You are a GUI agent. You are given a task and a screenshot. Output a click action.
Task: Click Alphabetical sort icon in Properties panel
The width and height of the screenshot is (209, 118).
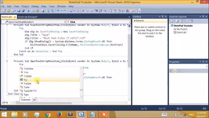coord(175,71)
